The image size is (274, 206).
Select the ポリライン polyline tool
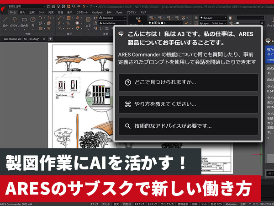pos(15,22)
